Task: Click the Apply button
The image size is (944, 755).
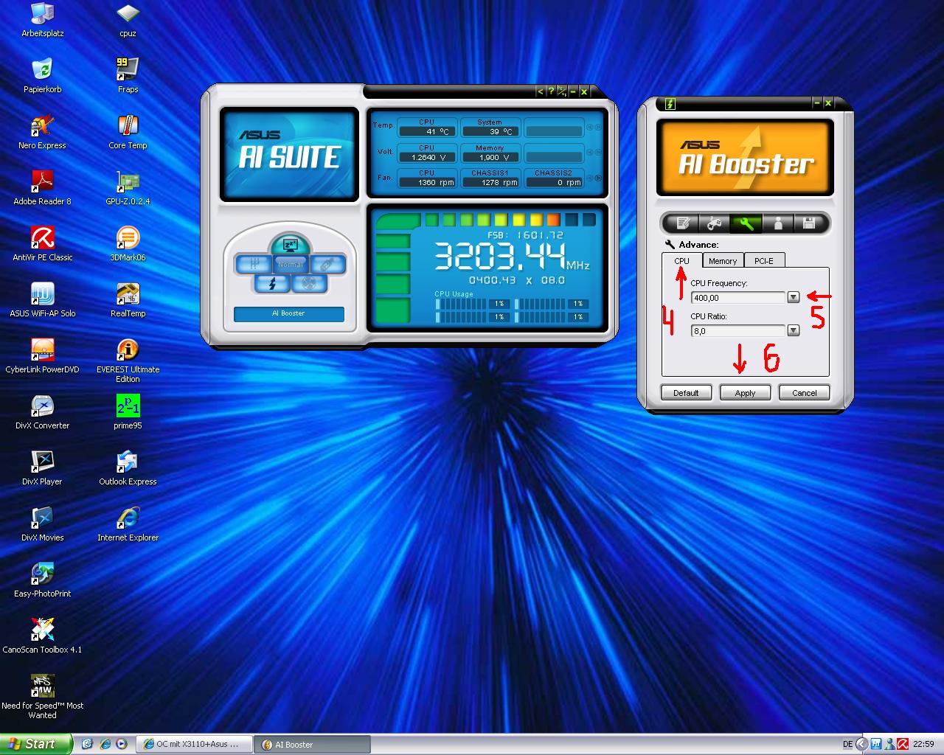Action: [x=745, y=393]
